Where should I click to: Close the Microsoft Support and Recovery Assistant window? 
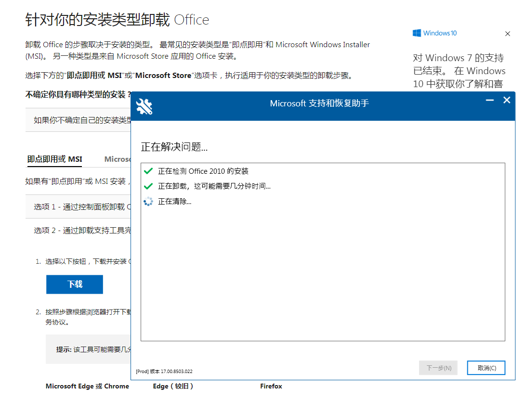tap(507, 100)
